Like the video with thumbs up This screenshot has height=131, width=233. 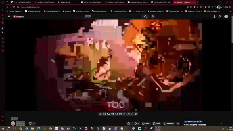pos(129,123)
